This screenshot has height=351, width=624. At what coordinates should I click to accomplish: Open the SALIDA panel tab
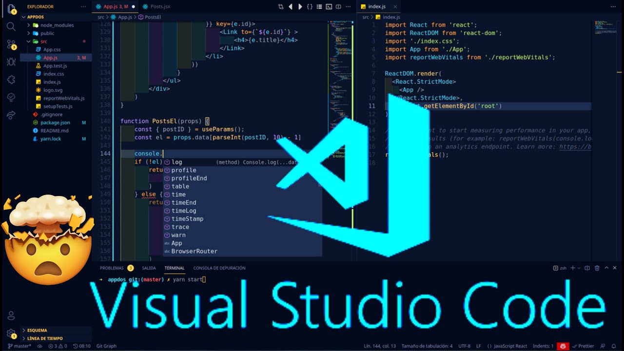point(149,268)
